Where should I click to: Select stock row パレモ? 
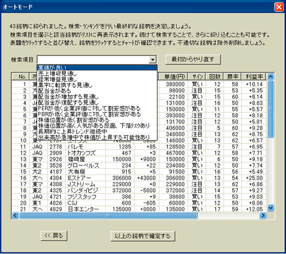tap(139, 147)
